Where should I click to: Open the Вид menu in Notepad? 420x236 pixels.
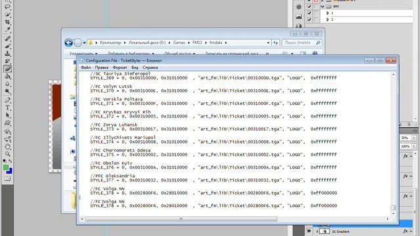click(x=135, y=68)
